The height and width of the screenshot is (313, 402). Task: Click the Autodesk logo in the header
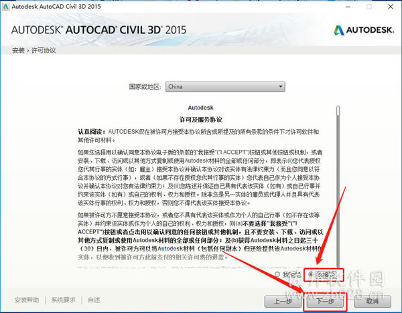364,30
